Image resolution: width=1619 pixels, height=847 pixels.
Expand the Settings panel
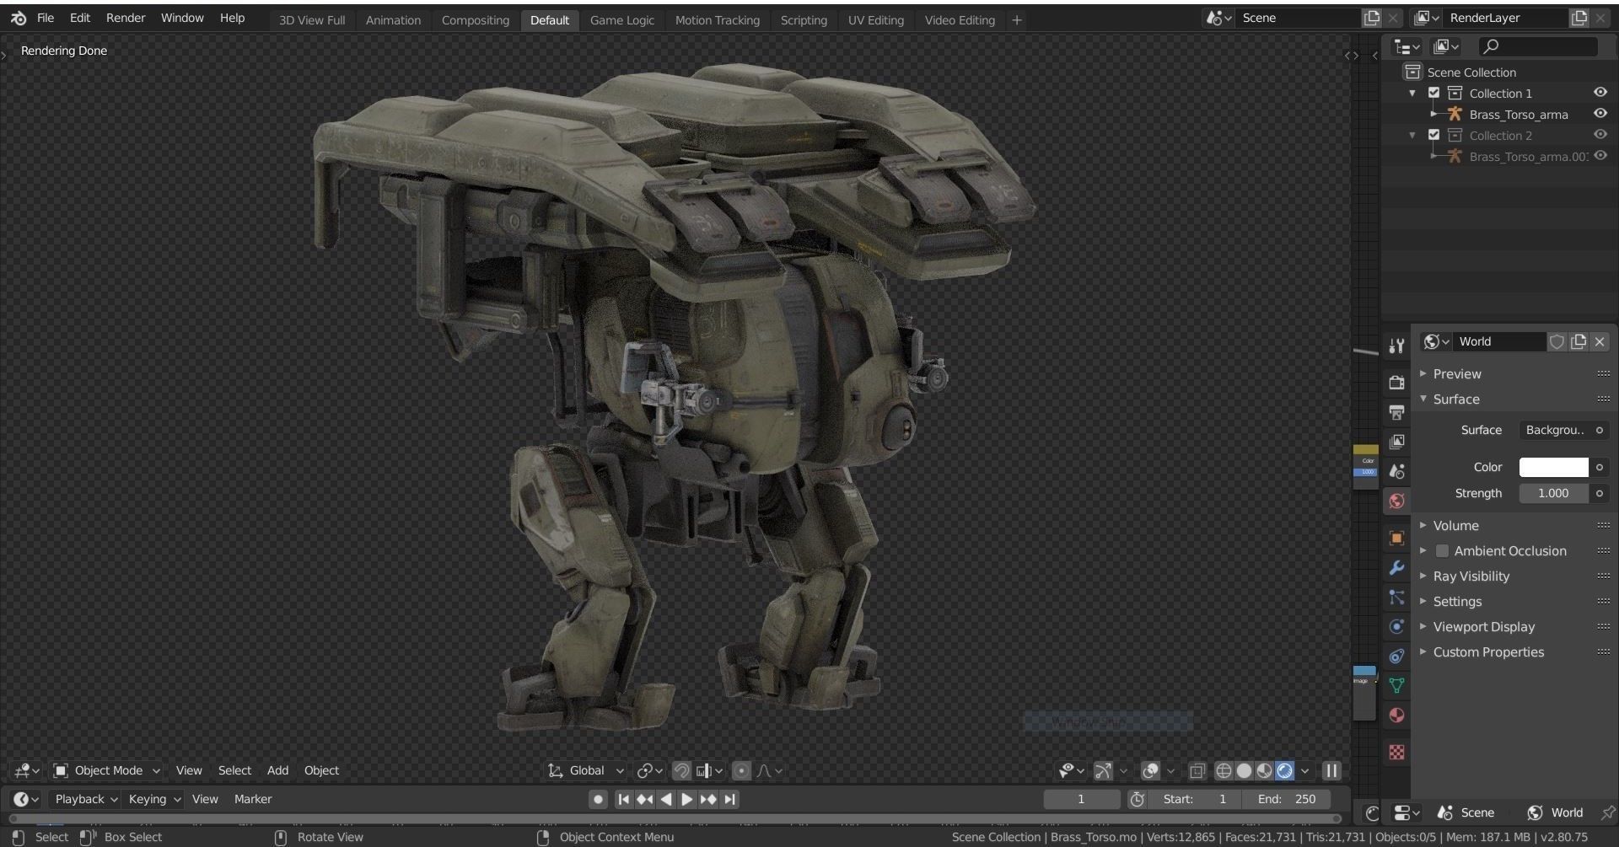pyautogui.click(x=1456, y=601)
